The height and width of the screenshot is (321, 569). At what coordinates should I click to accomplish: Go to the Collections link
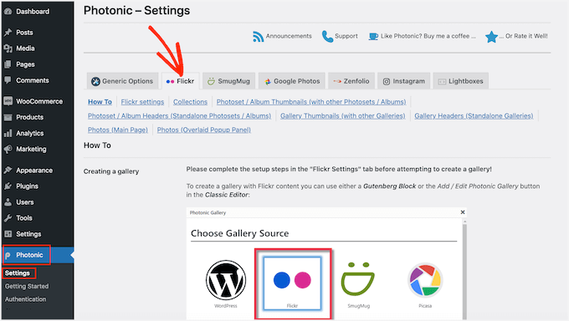(x=190, y=102)
